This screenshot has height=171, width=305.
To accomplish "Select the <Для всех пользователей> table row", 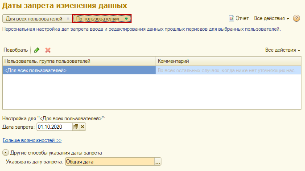I will coord(152,70).
